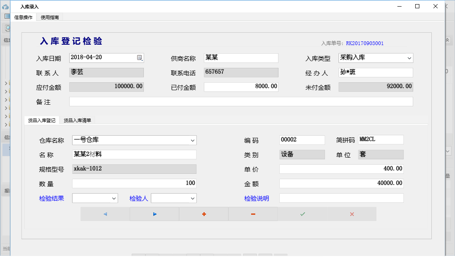Confirm the entry with the green checkmark
This screenshot has width=455, height=271.
tap(302, 214)
